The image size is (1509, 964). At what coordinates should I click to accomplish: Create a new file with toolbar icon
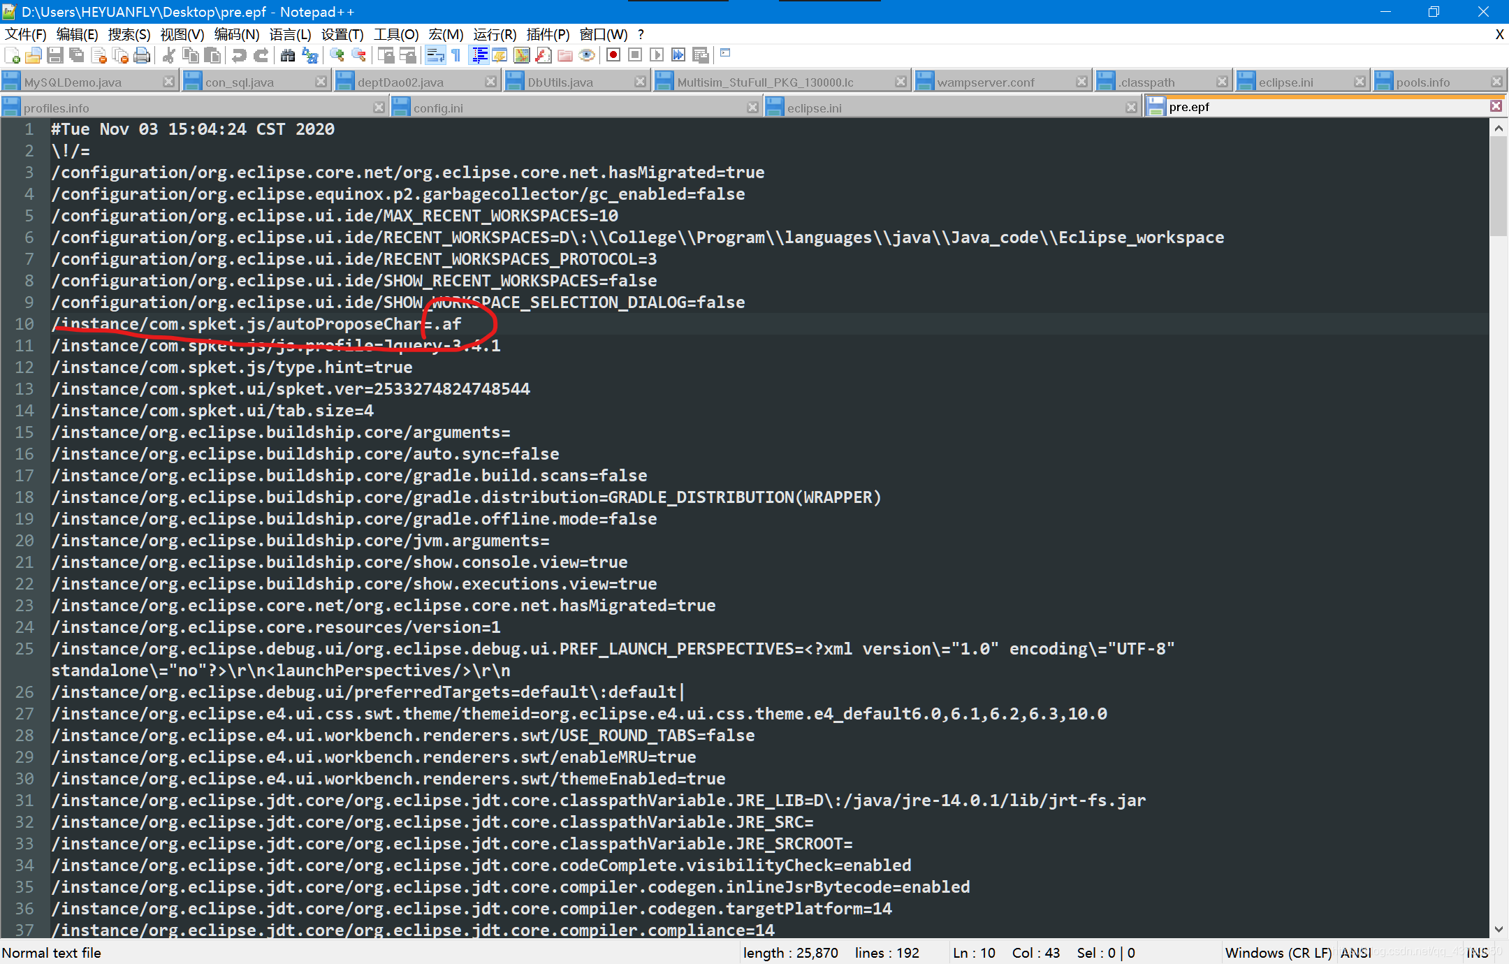click(12, 56)
